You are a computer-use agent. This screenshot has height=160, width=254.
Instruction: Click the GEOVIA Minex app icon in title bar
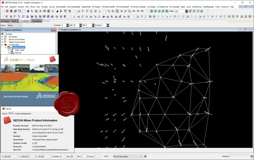pyautogui.click(x=3, y=3)
